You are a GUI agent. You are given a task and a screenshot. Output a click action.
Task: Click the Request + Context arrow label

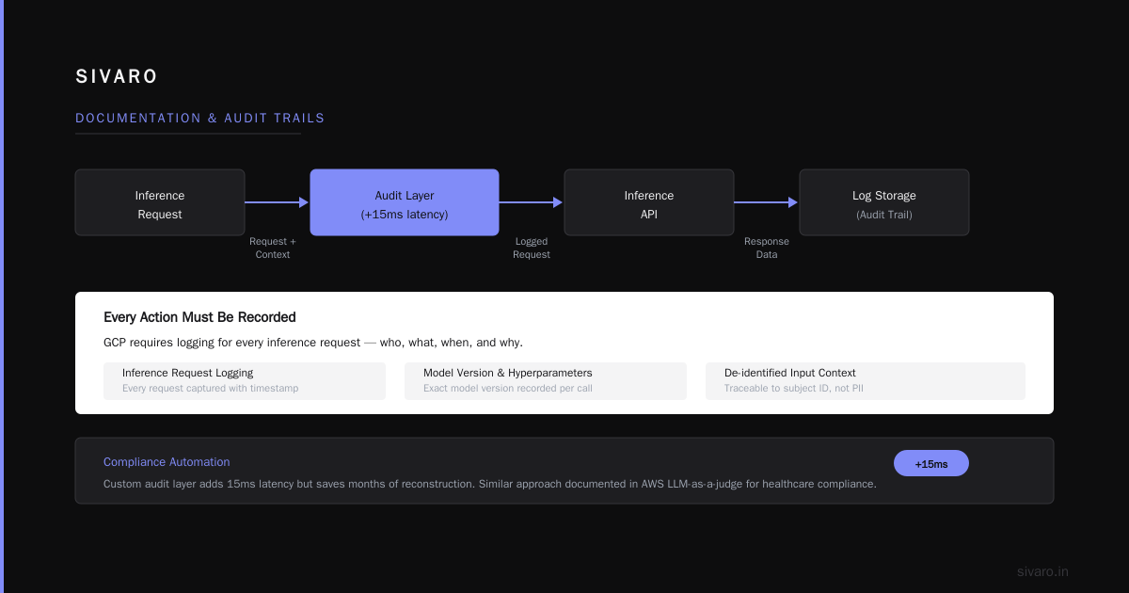click(x=273, y=248)
